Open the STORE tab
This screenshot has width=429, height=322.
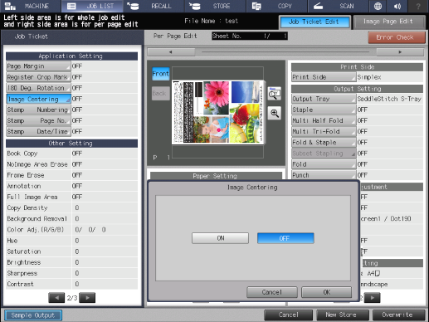point(215,6)
